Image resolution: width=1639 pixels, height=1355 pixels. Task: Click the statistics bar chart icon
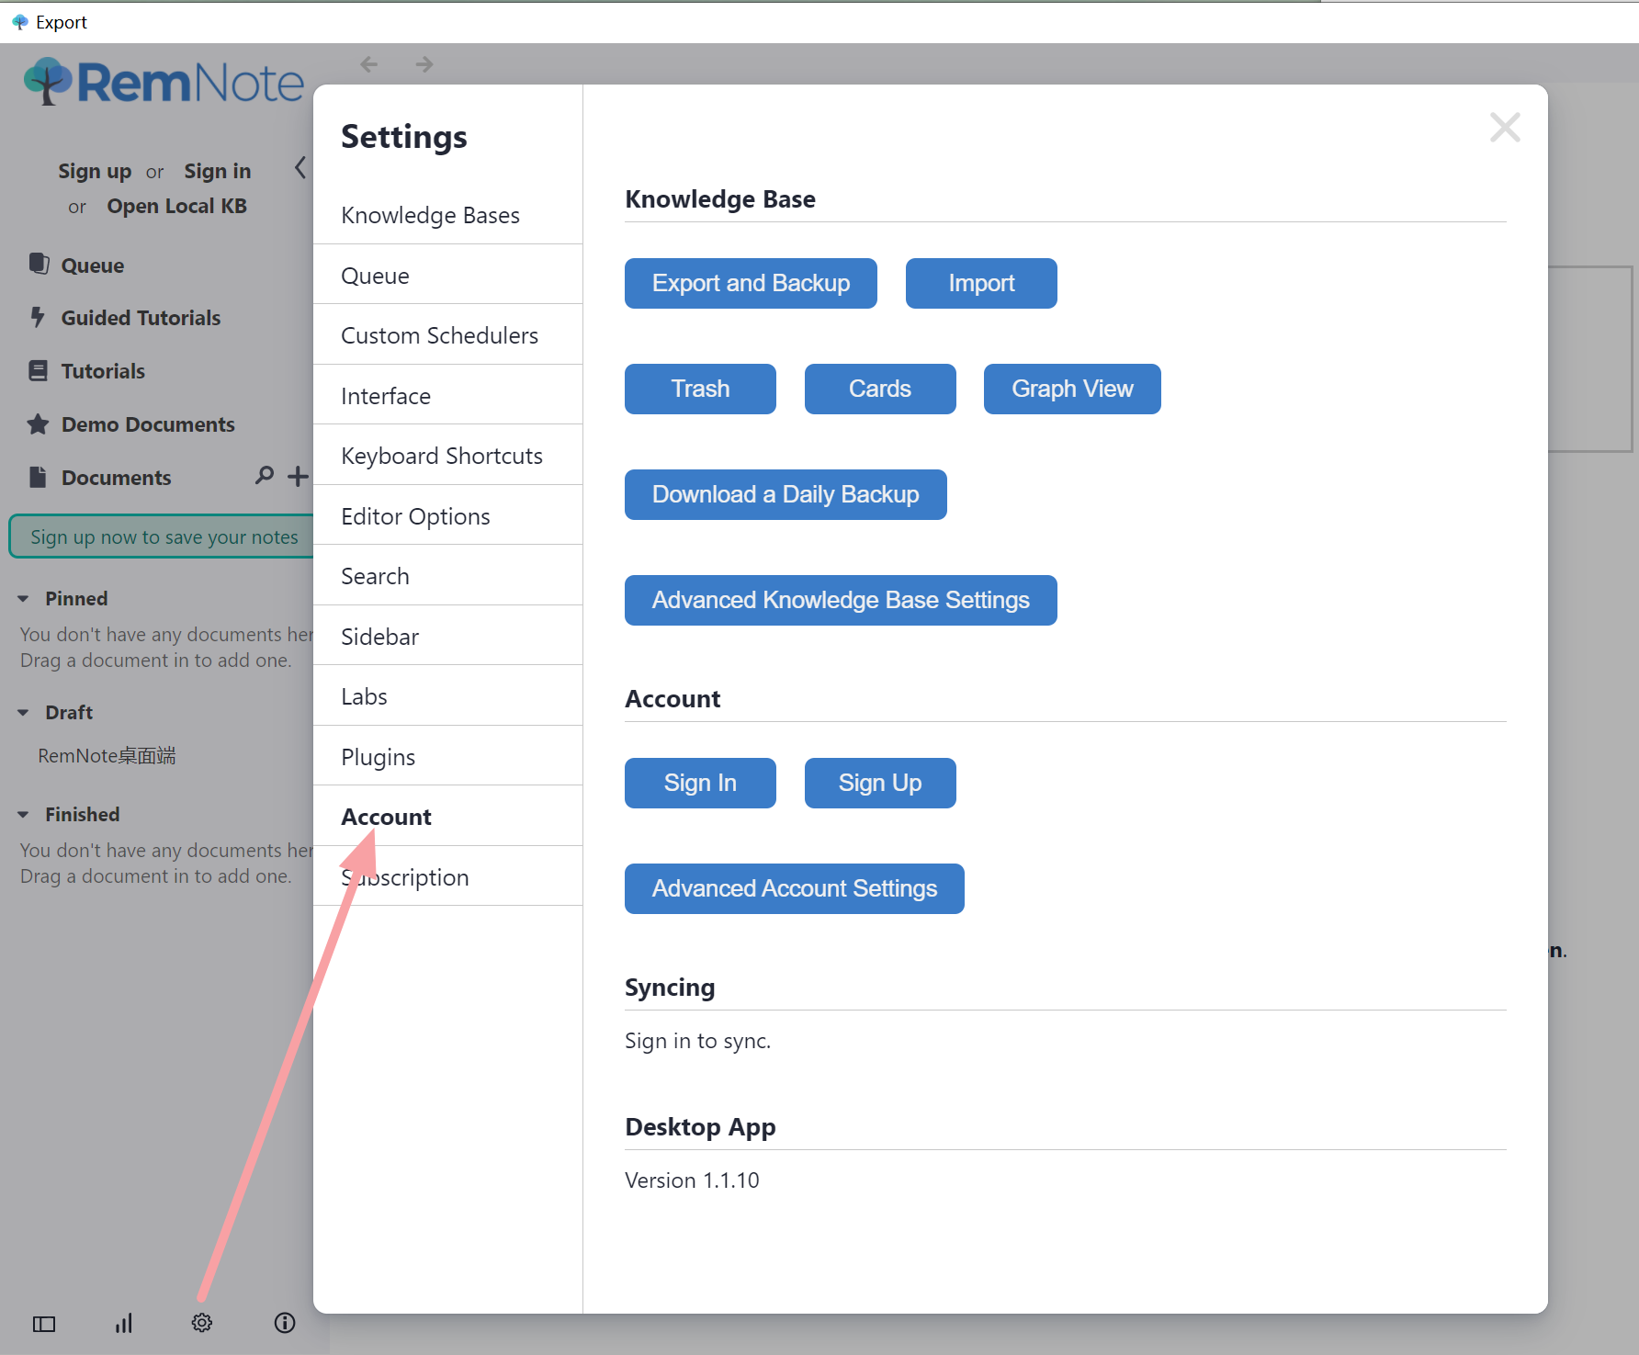tap(124, 1323)
